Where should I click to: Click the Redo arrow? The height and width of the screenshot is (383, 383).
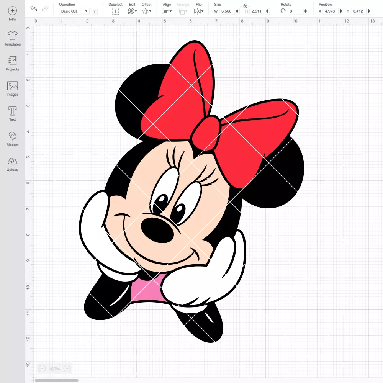(x=45, y=8)
